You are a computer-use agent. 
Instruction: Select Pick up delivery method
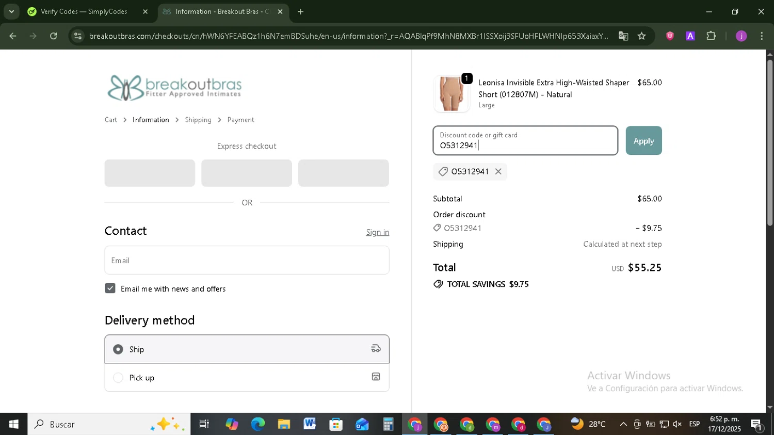tap(247, 378)
